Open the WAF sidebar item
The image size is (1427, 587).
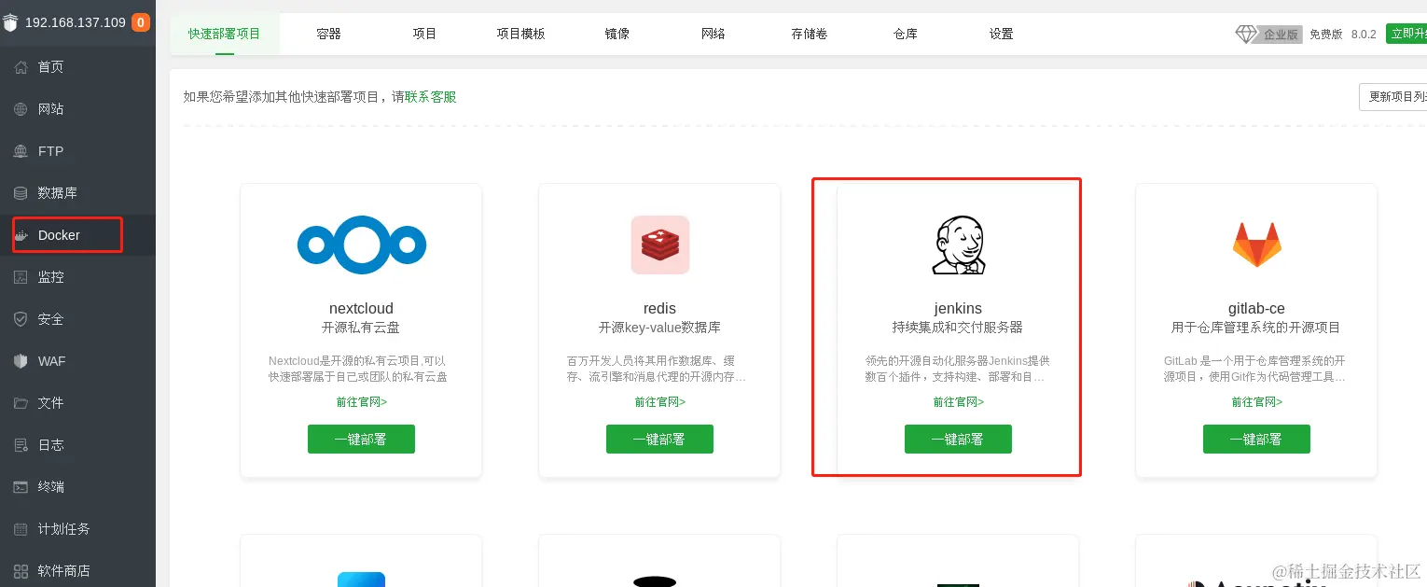(77, 361)
